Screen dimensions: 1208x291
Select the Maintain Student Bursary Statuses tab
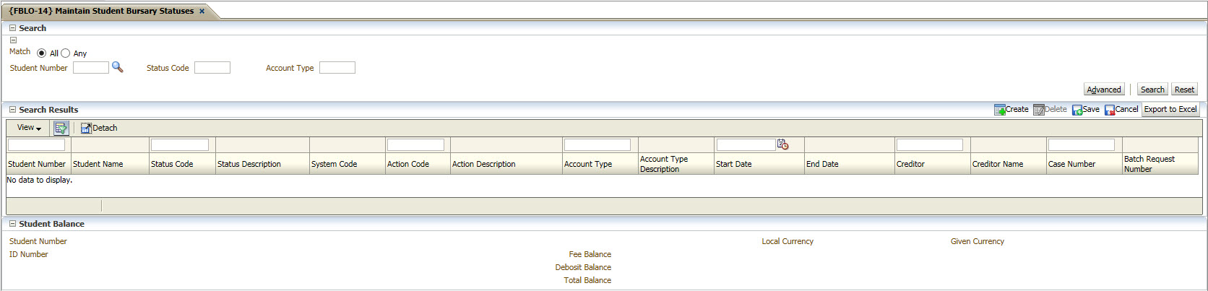point(101,11)
